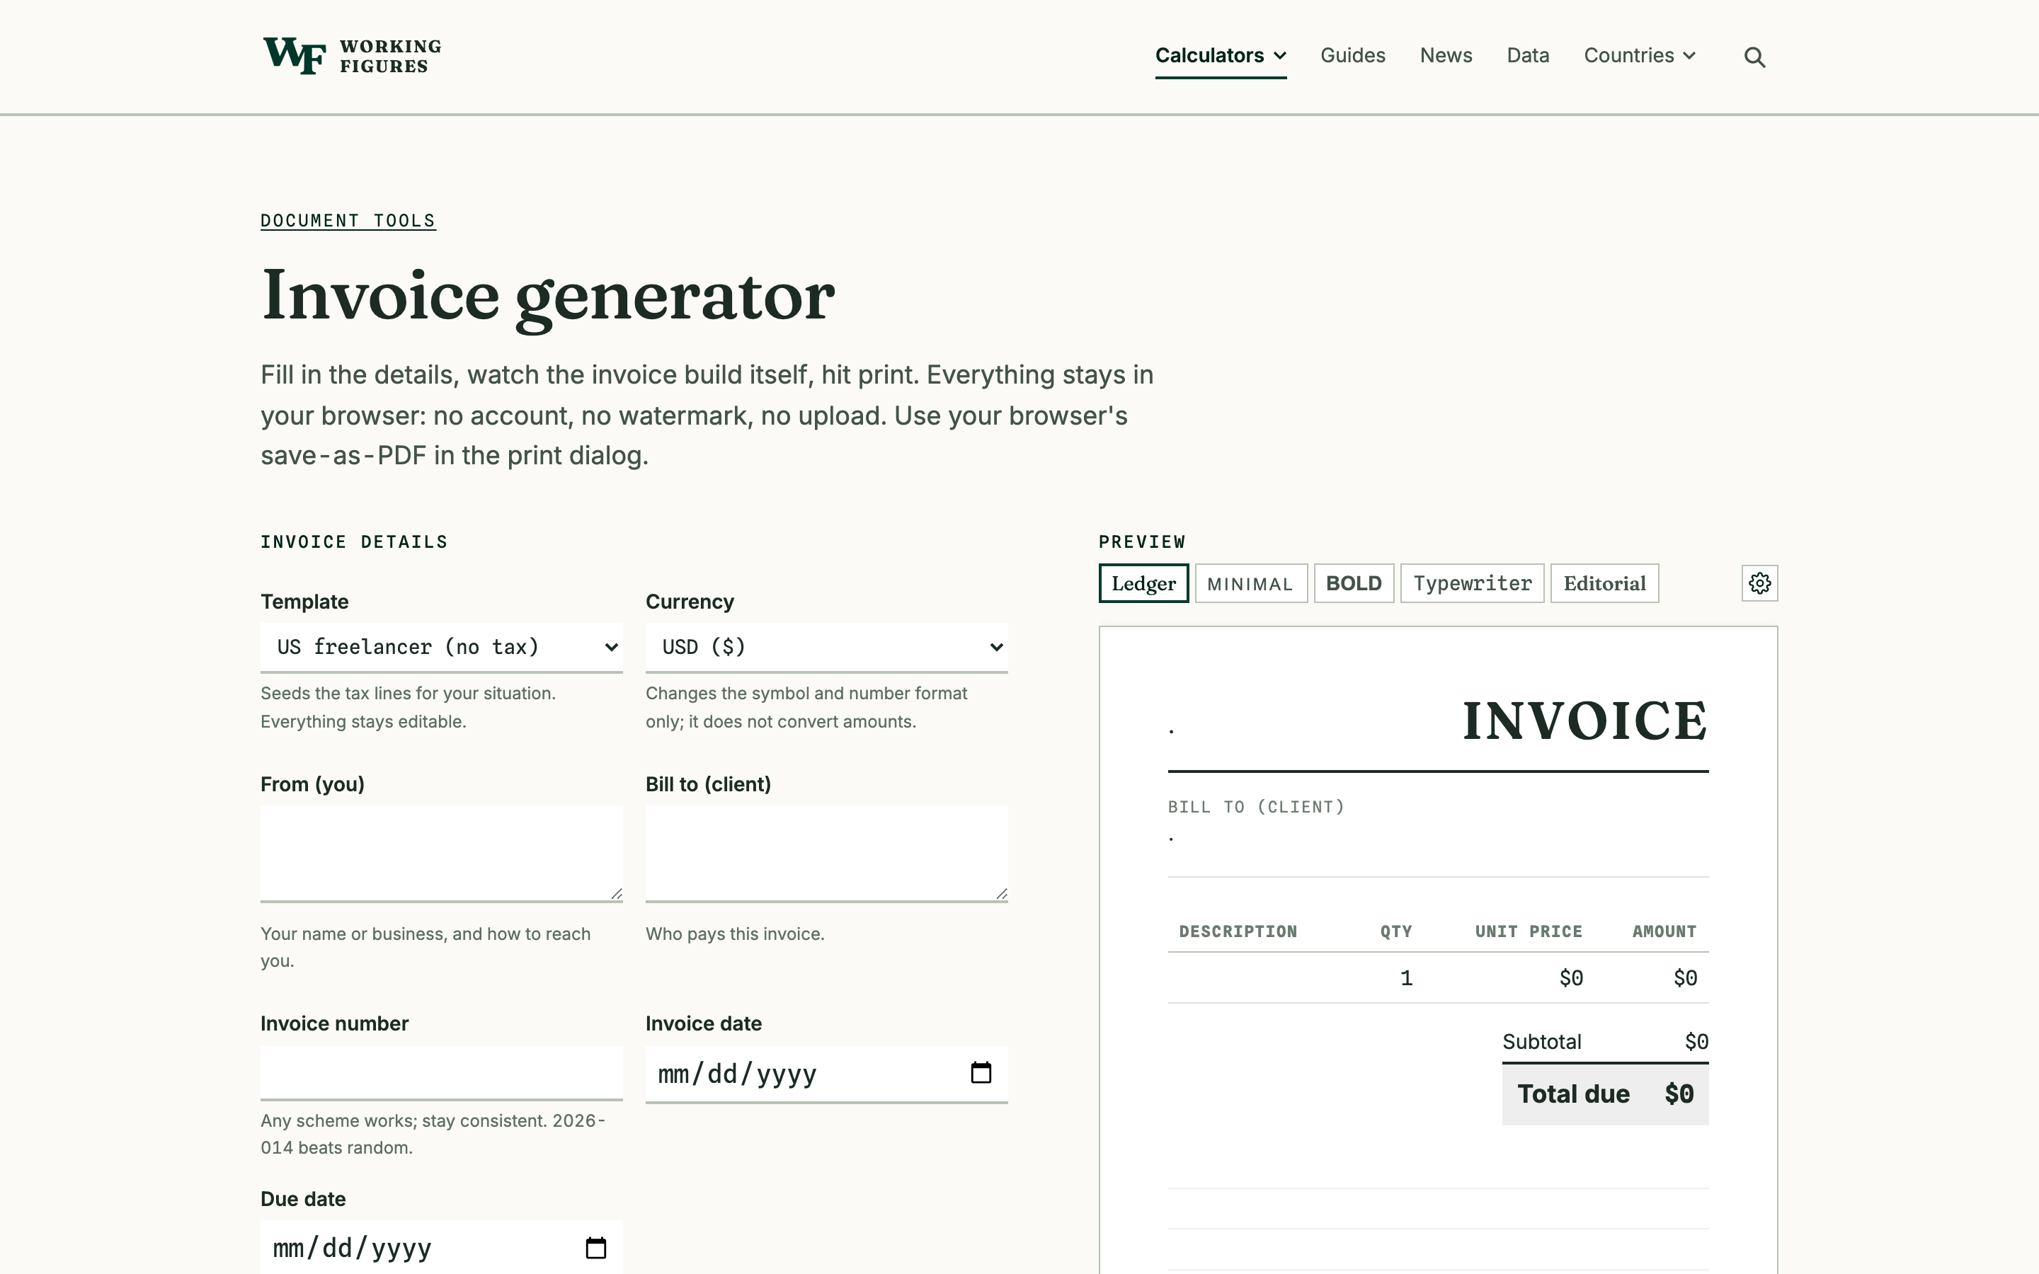Choose the Typewriter preview style
Image resolution: width=2039 pixels, height=1274 pixels.
pos(1472,583)
